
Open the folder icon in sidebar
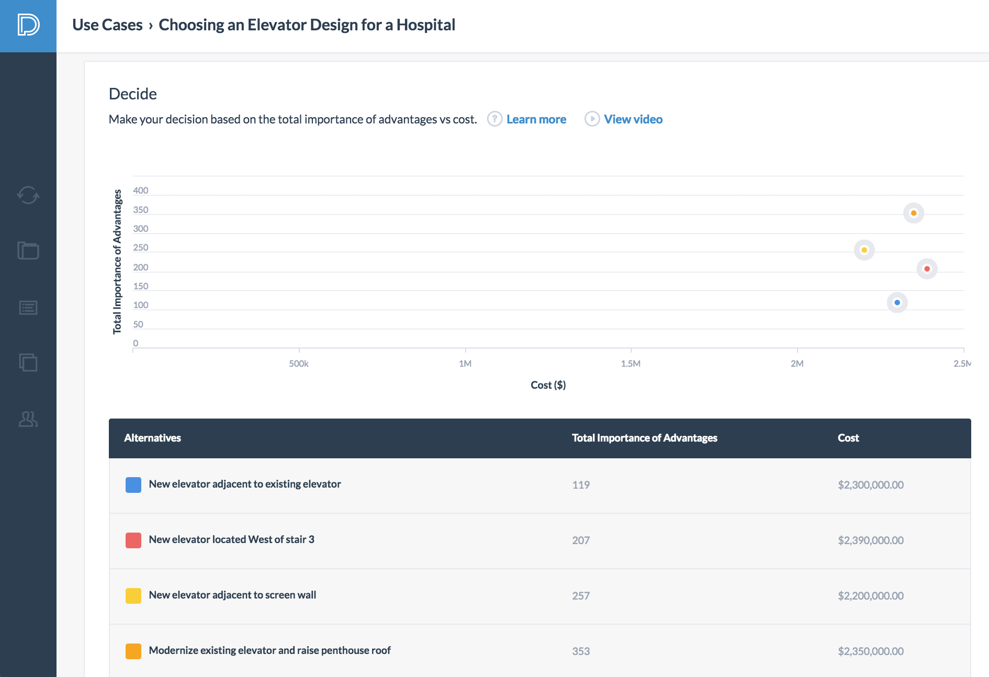click(x=28, y=251)
